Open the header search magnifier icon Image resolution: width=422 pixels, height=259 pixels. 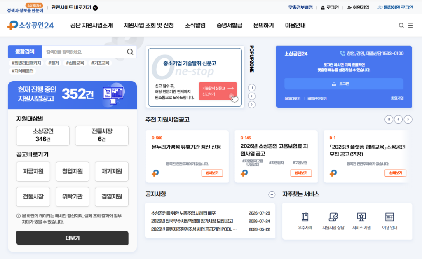(401, 25)
